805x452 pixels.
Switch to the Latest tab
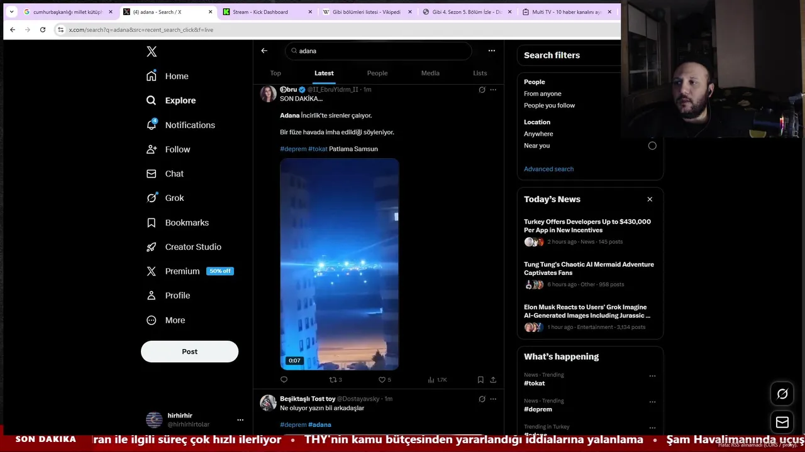point(324,73)
